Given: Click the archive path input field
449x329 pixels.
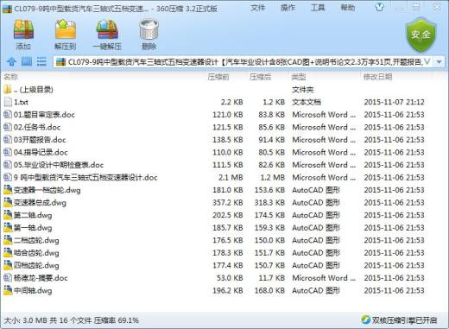Looking at the screenshot, I should 243,62.
